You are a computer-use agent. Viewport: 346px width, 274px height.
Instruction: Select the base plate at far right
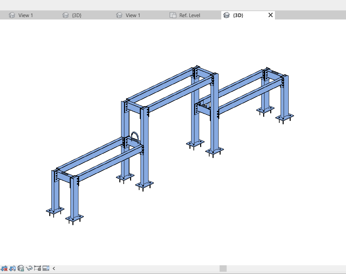[x=285, y=117]
